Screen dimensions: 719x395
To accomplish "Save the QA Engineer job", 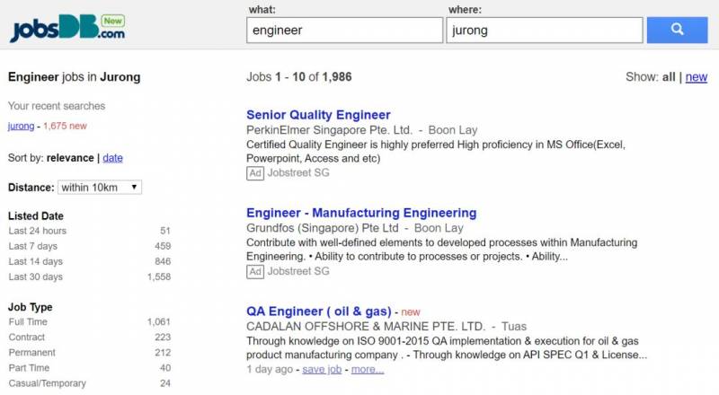I will [322, 369].
